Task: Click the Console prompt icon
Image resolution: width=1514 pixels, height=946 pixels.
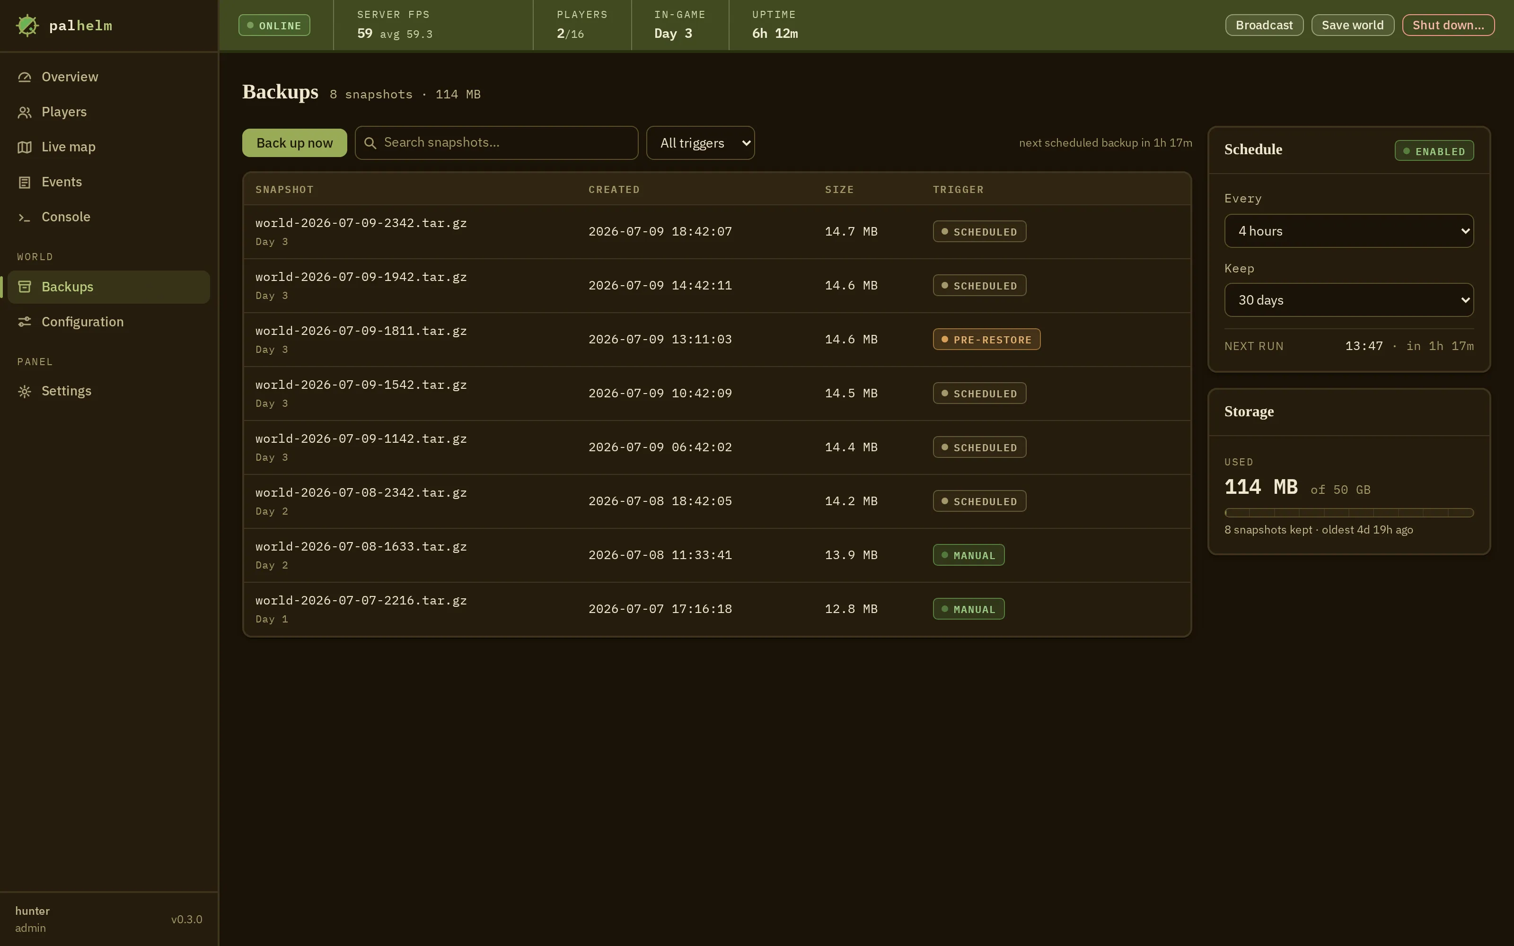Action: (25, 217)
